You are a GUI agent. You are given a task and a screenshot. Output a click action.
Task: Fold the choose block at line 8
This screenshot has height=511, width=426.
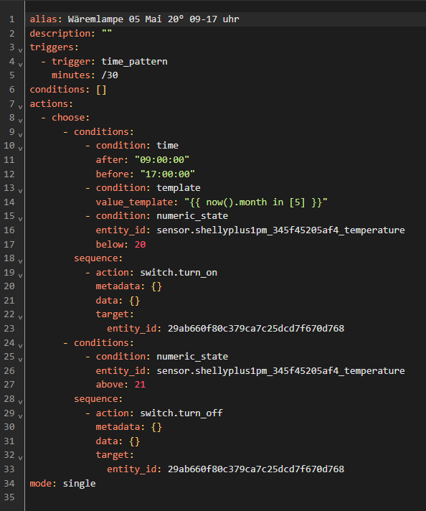coord(20,121)
